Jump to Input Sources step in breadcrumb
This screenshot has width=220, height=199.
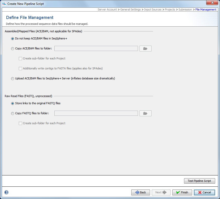153,9
